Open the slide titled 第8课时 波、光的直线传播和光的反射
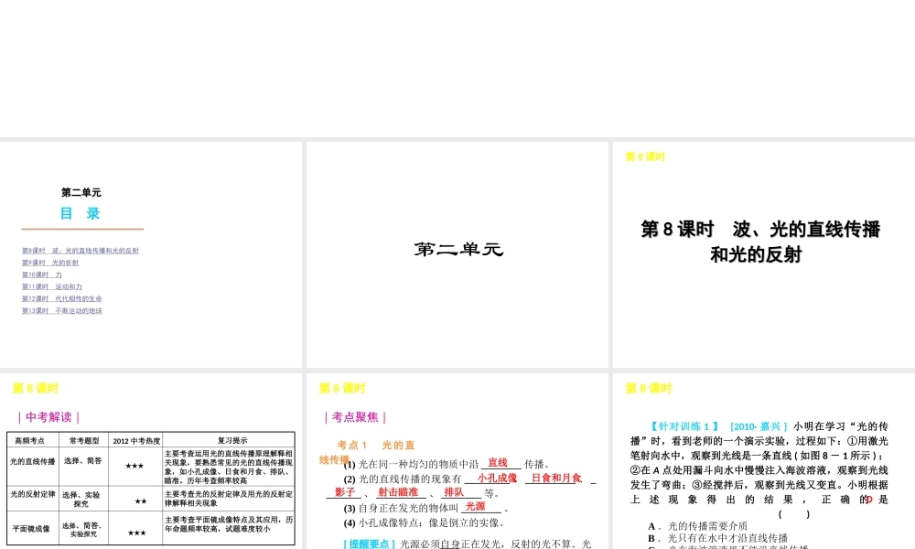The width and height of the screenshot is (915, 549). (764, 254)
